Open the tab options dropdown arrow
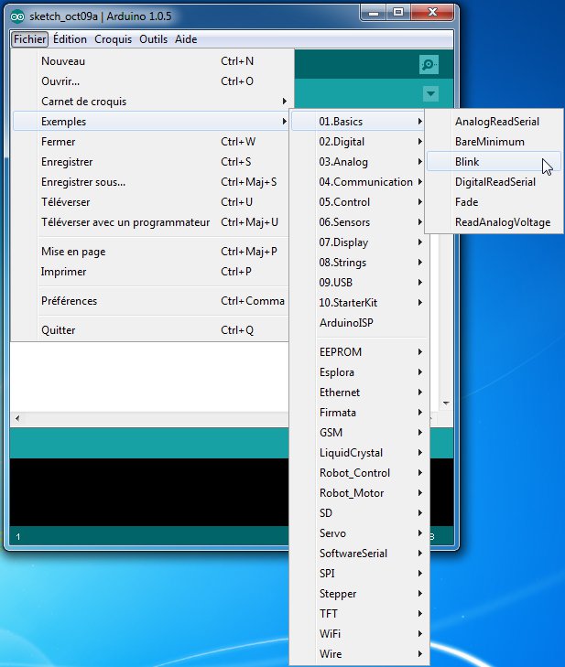This screenshot has height=667, width=565. coord(430,94)
